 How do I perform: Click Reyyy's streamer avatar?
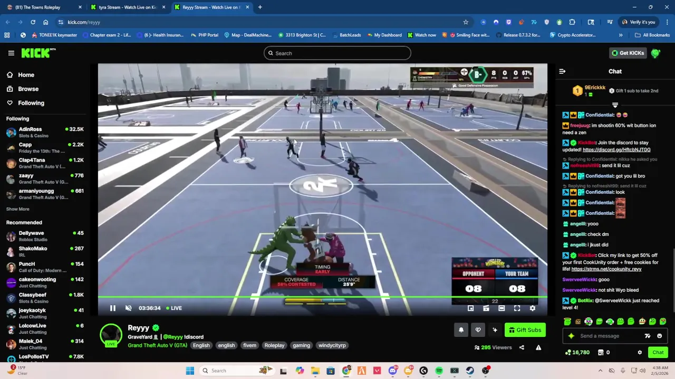(x=111, y=335)
